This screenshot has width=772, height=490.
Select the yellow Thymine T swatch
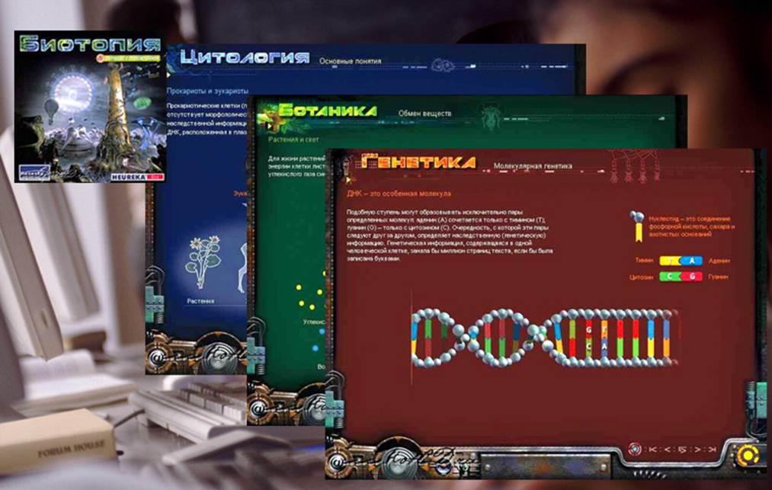670,261
